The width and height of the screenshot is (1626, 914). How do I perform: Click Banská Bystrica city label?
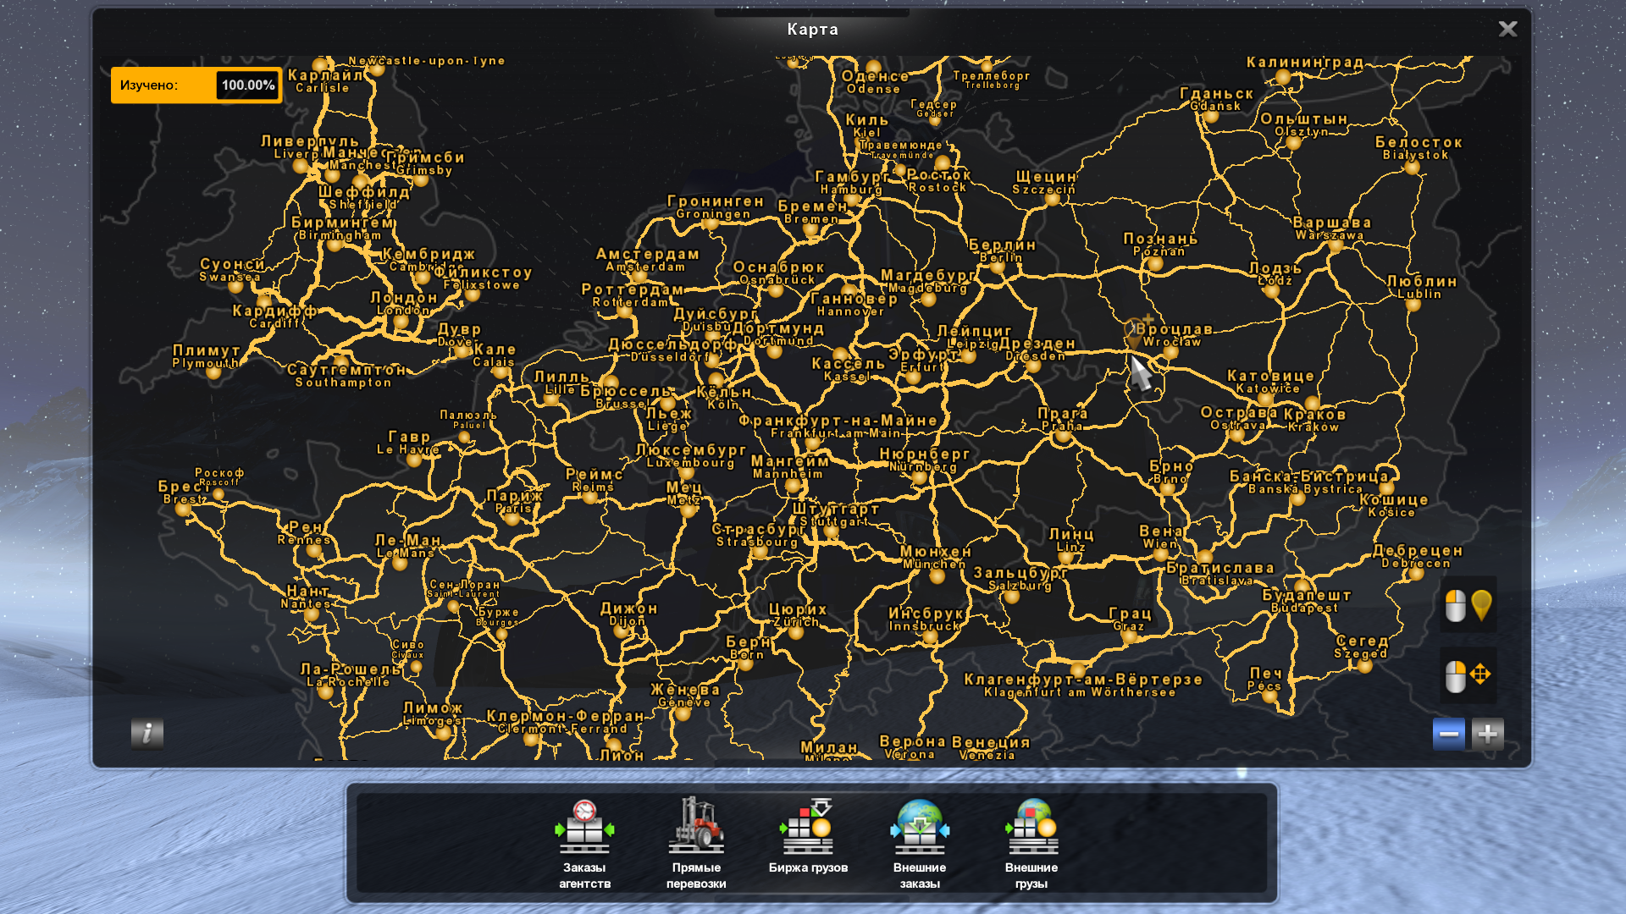point(1305,489)
